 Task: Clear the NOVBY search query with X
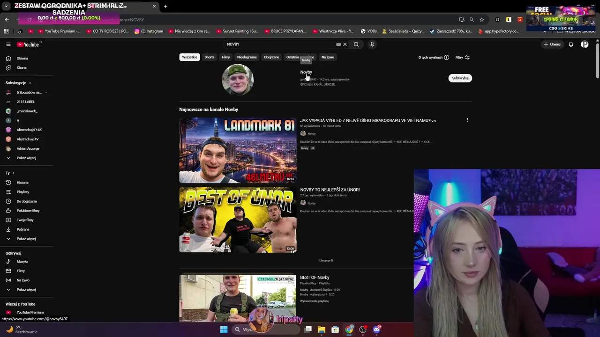(345, 44)
